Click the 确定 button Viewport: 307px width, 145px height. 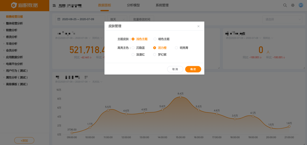coord(193,69)
